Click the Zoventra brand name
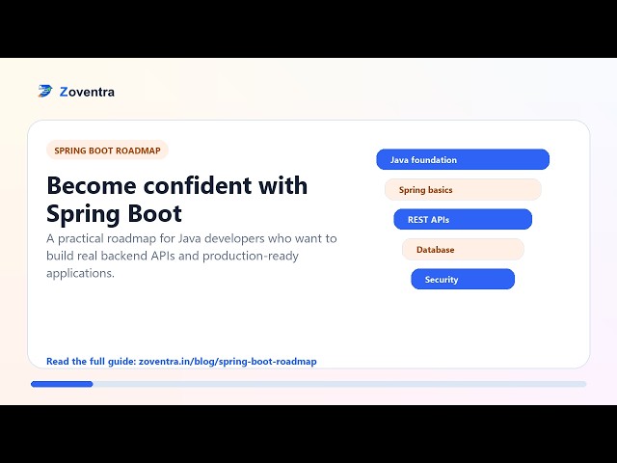This screenshot has height=463, width=617. pyautogui.click(x=87, y=92)
